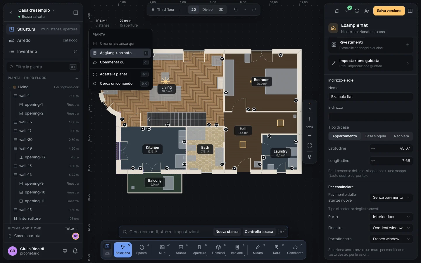Invite a collaborator with add-person icon
This screenshot has height=263, width=421.
click(367, 11)
